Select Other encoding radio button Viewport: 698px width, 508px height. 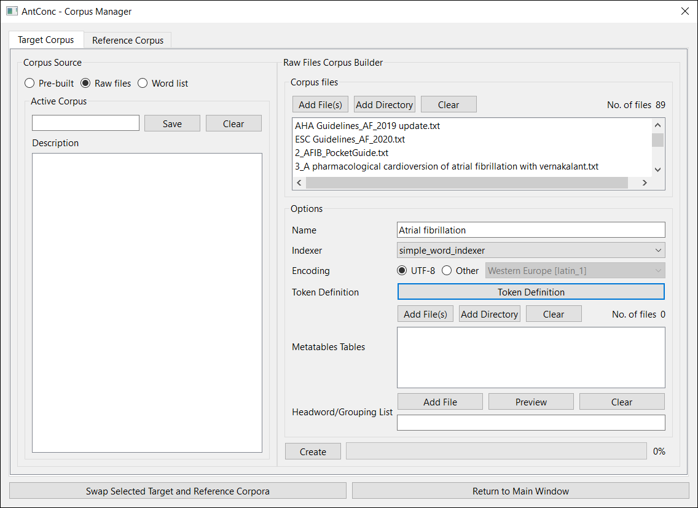point(447,270)
